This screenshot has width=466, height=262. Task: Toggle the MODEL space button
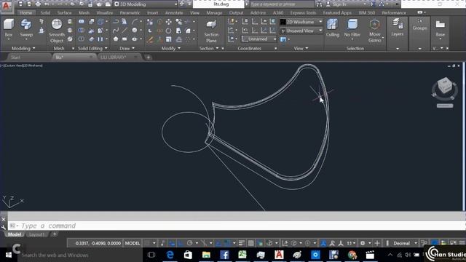[x=133, y=243]
